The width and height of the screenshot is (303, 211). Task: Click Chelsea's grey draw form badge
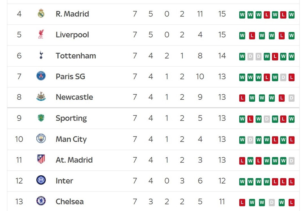tap(272, 202)
